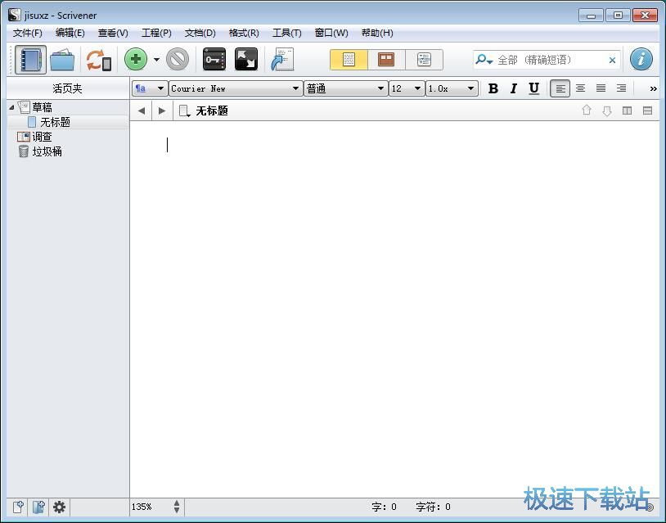666x523 pixels.
Task: Open the document header icon menu
Action: 184,110
